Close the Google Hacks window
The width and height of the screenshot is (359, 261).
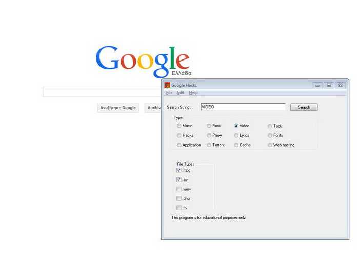point(341,85)
